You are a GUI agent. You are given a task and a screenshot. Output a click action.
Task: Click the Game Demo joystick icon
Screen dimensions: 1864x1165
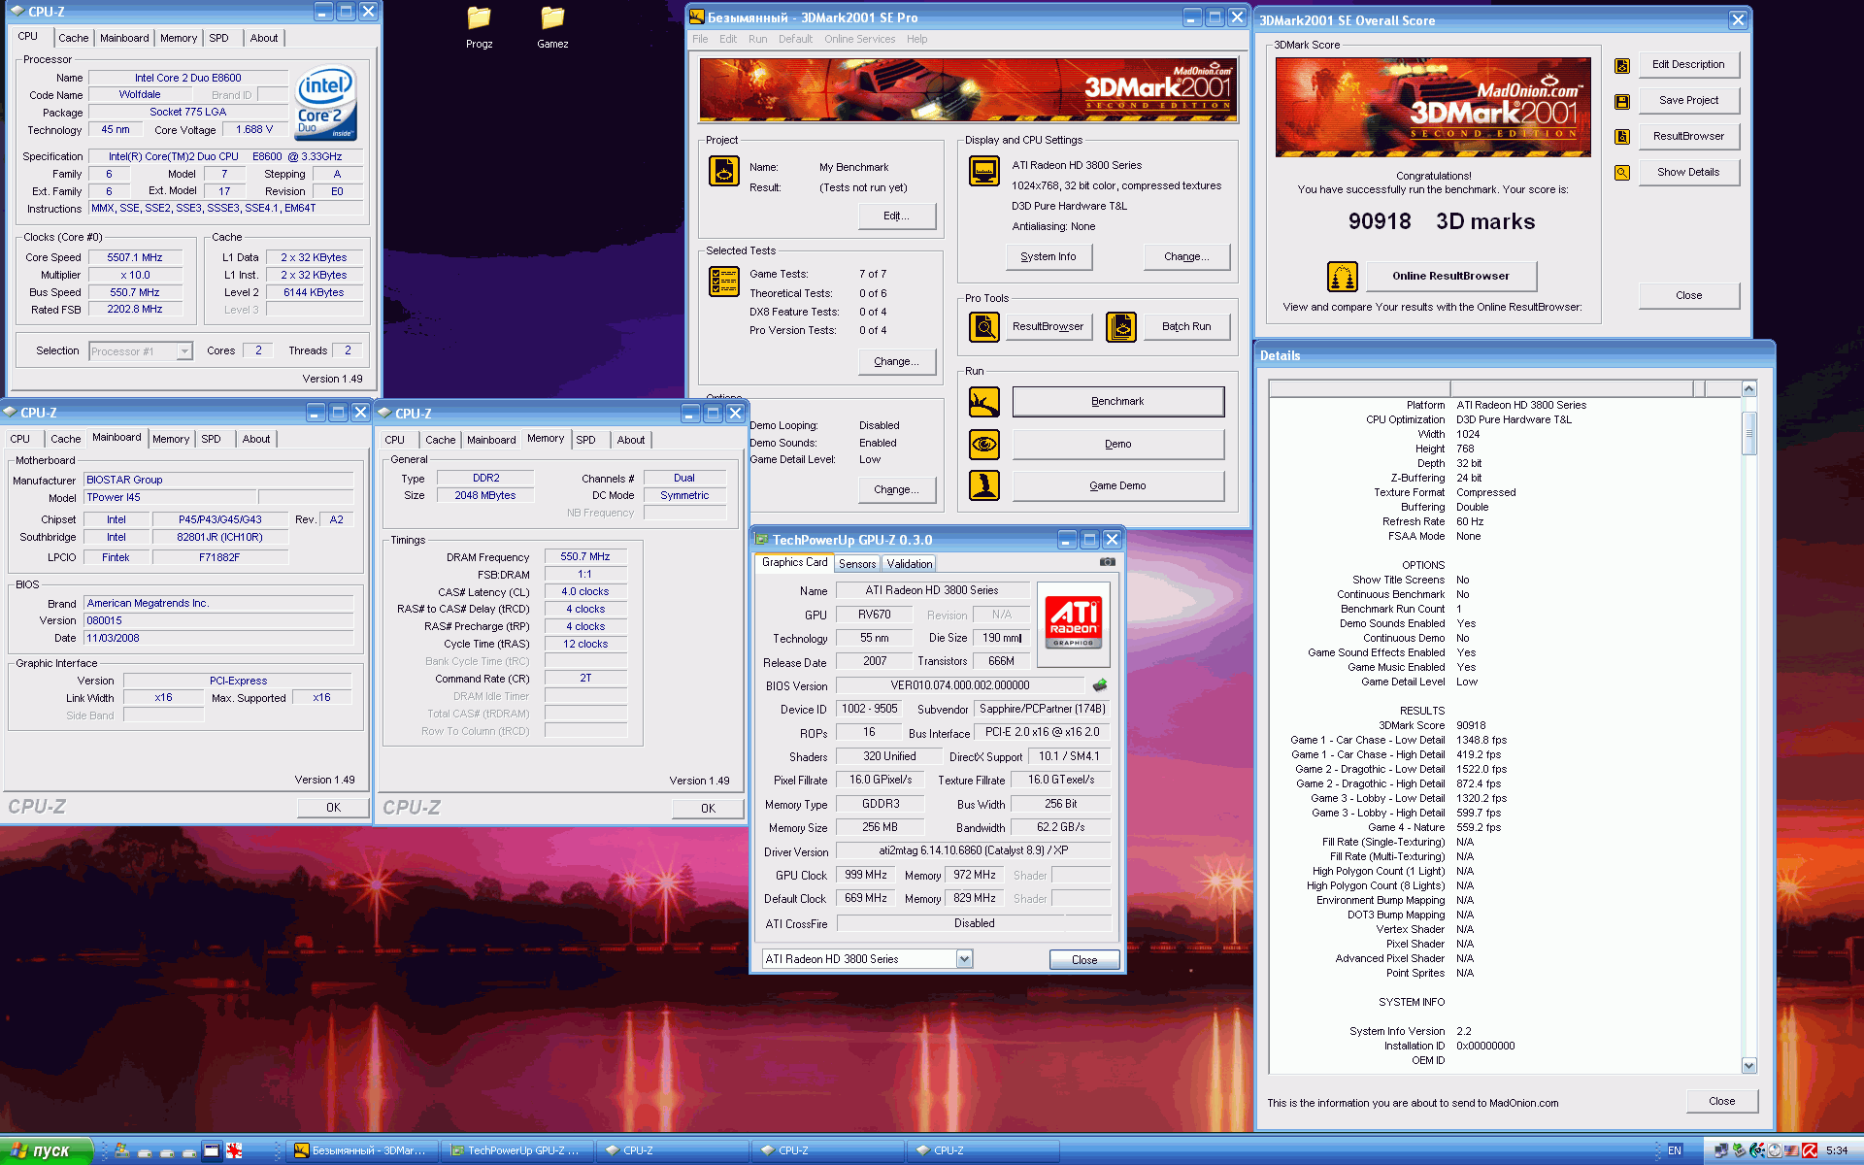(984, 485)
